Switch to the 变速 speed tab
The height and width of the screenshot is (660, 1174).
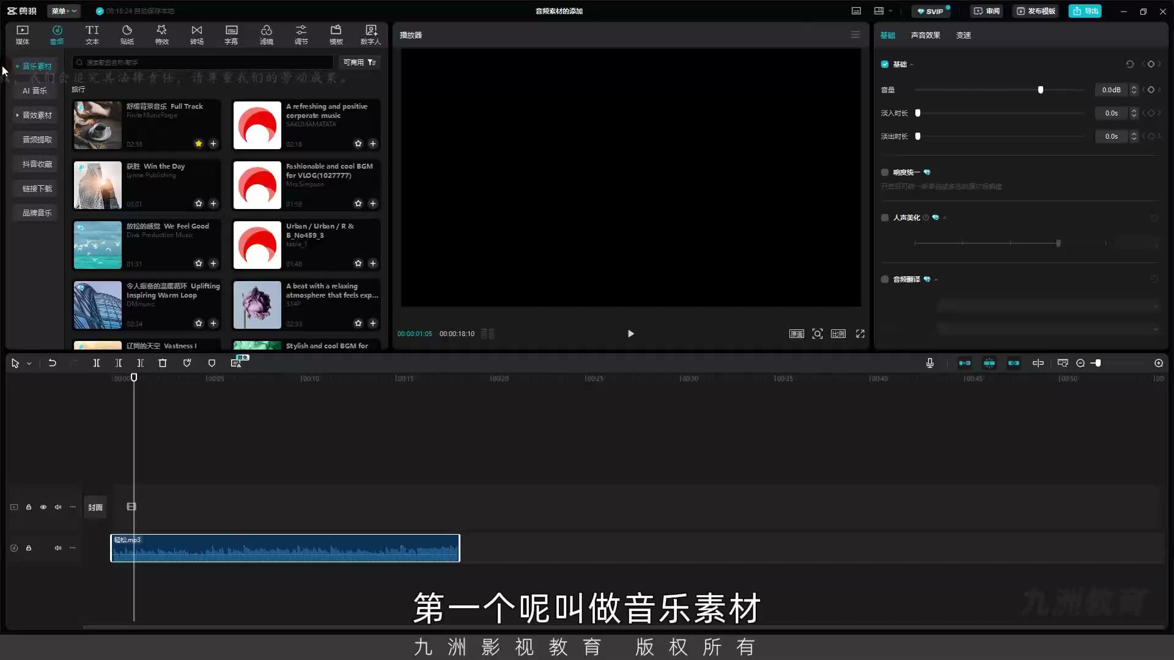click(x=964, y=35)
